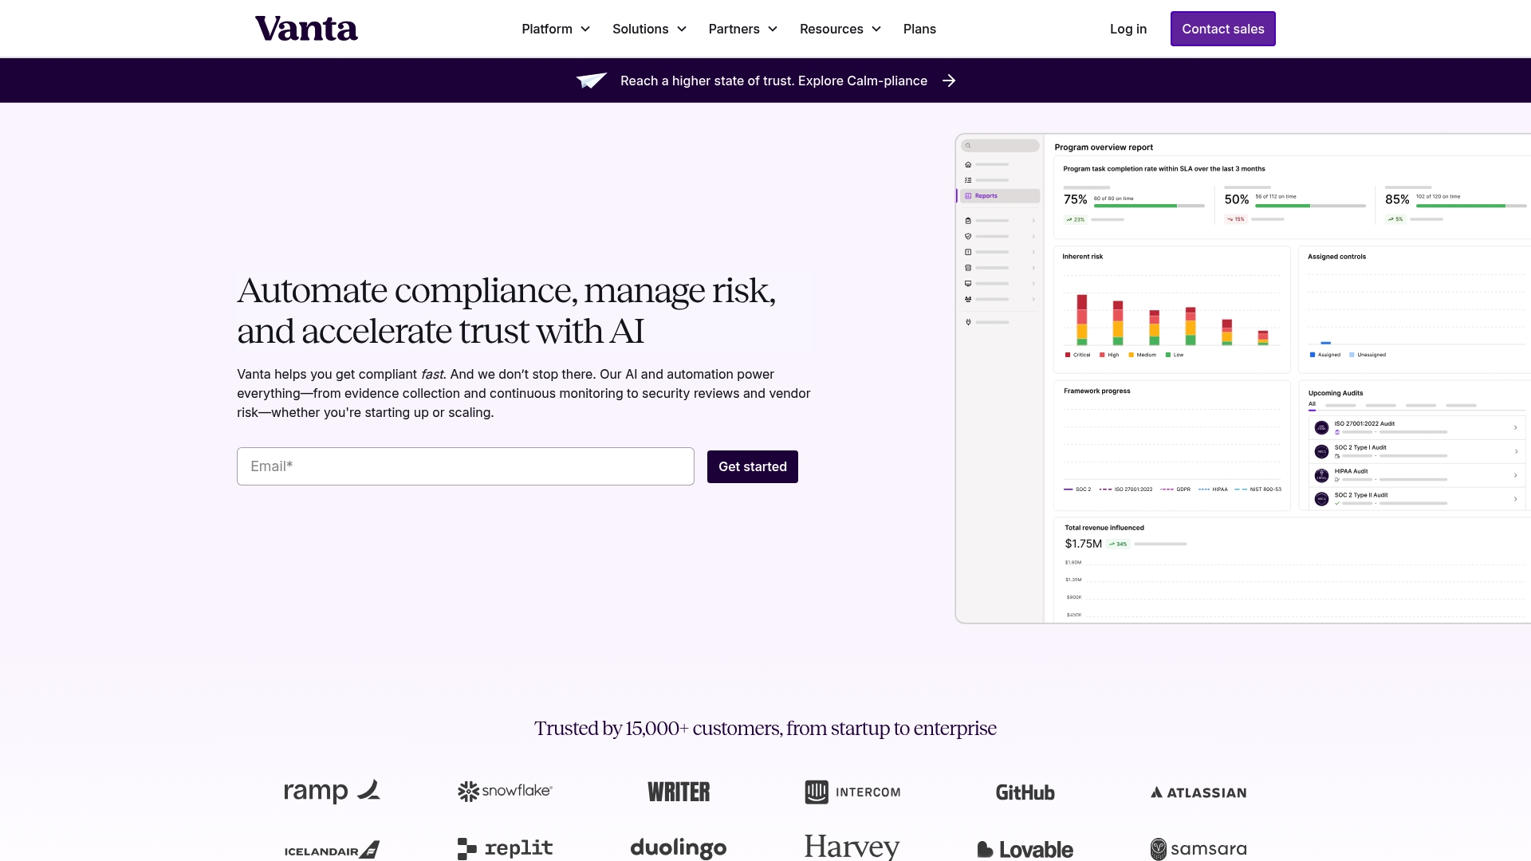Click the Email input field
1531x861 pixels.
click(465, 466)
